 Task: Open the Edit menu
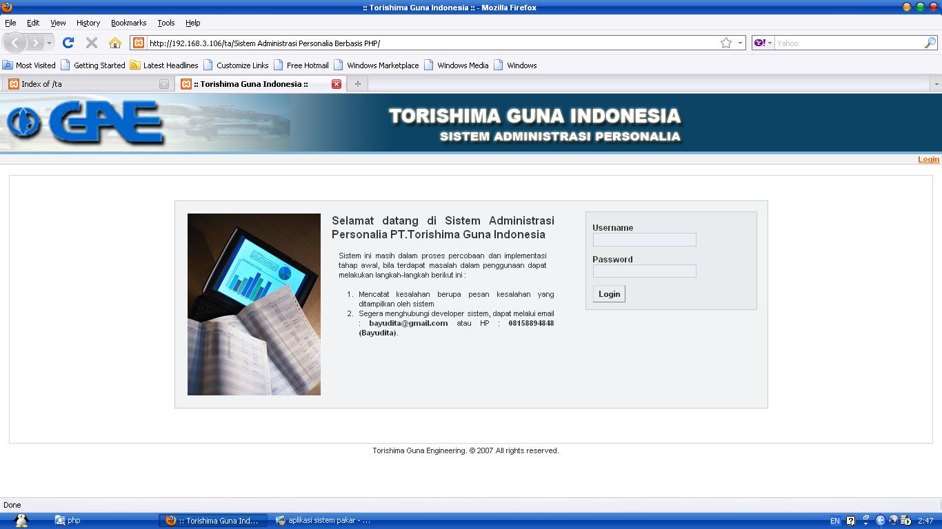(33, 23)
